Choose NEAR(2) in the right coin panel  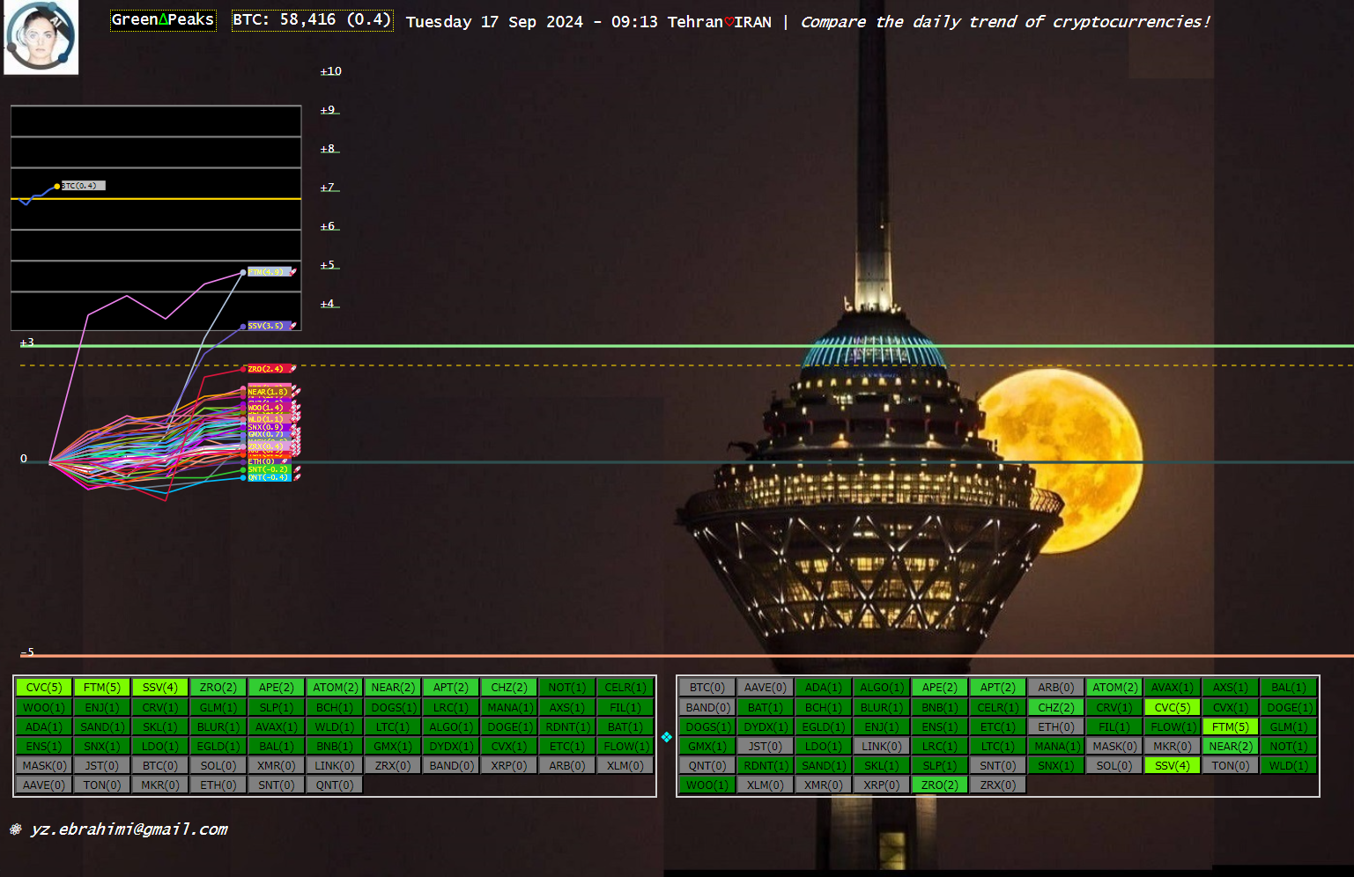pyautogui.click(x=1231, y=746)
